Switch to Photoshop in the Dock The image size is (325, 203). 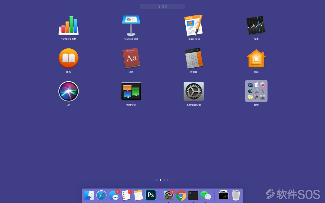151,195
